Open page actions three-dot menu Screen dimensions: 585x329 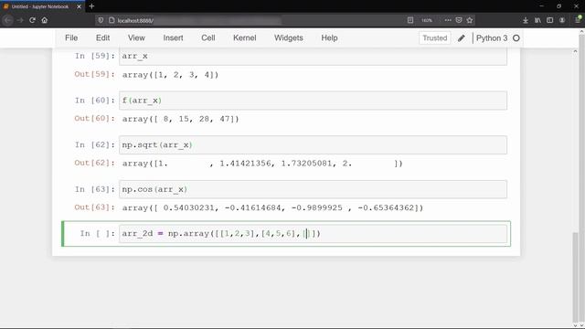click(x=448, y=20)
